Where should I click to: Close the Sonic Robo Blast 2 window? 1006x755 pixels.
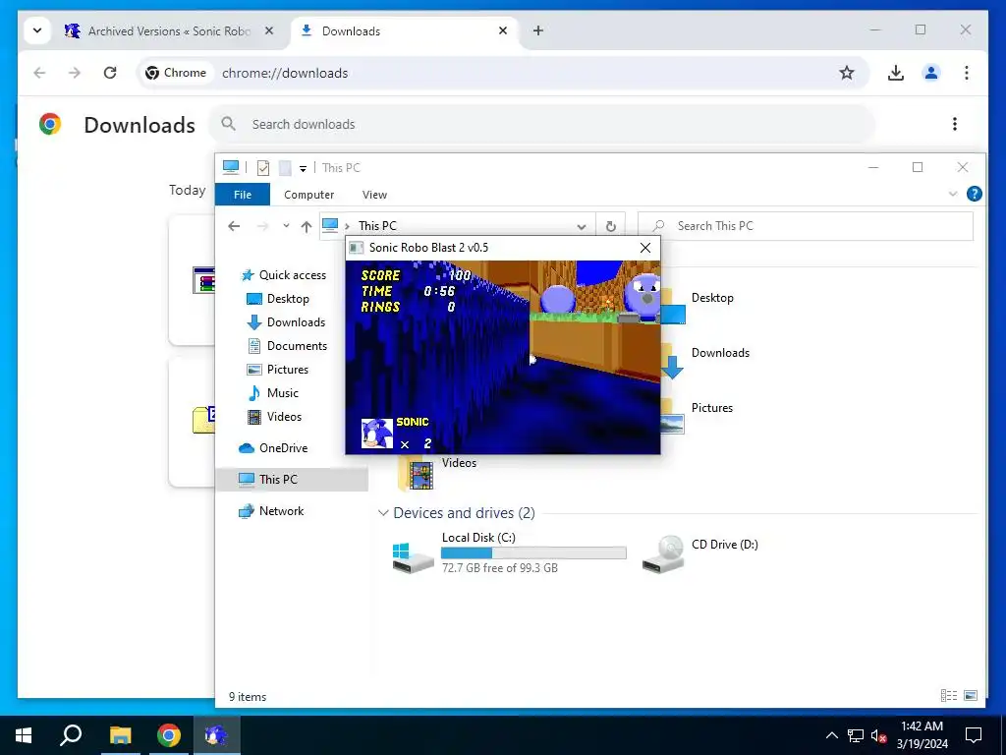pyautogui.click(x=645, y=248)
